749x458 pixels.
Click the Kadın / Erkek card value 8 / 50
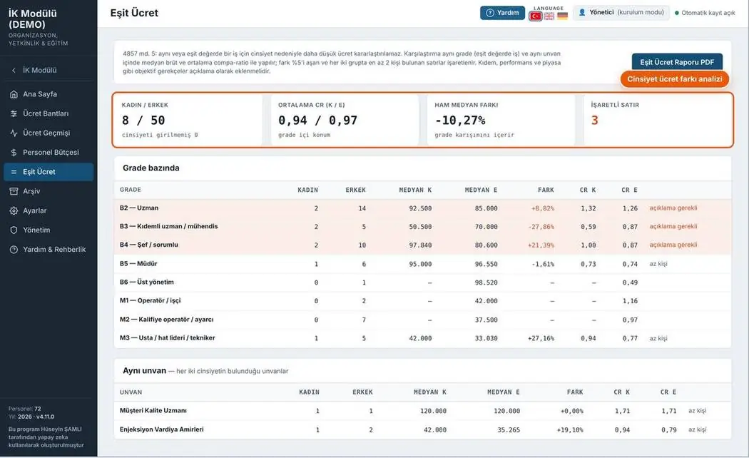[143, 121]
